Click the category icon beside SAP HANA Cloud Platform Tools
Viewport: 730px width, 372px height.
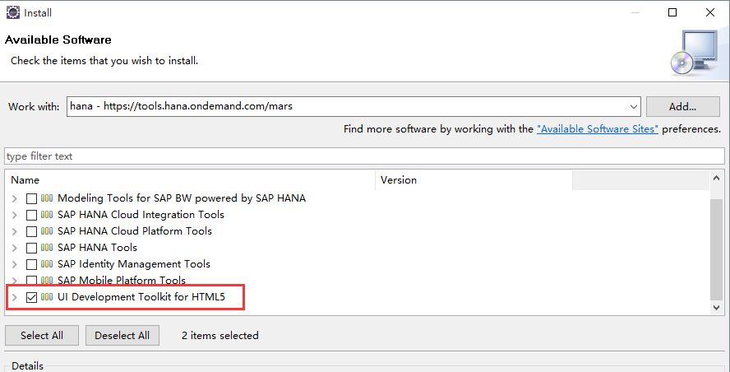click(47, 231)
